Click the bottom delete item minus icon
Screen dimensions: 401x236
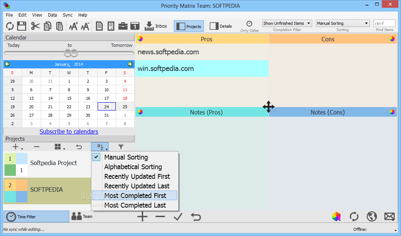pyautogui.click(x=160, y=217)
